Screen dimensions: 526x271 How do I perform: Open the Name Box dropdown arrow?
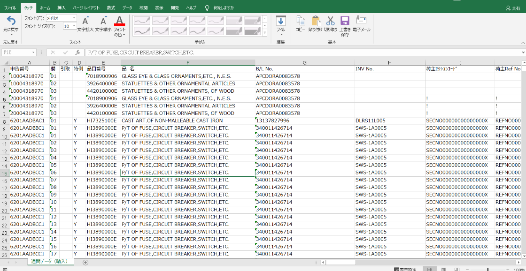33,53
